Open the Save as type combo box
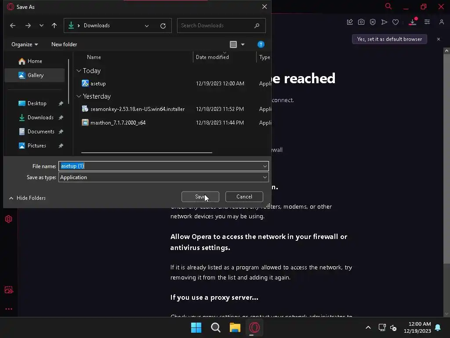The image size is (450, 338). [x=163, y=177]
